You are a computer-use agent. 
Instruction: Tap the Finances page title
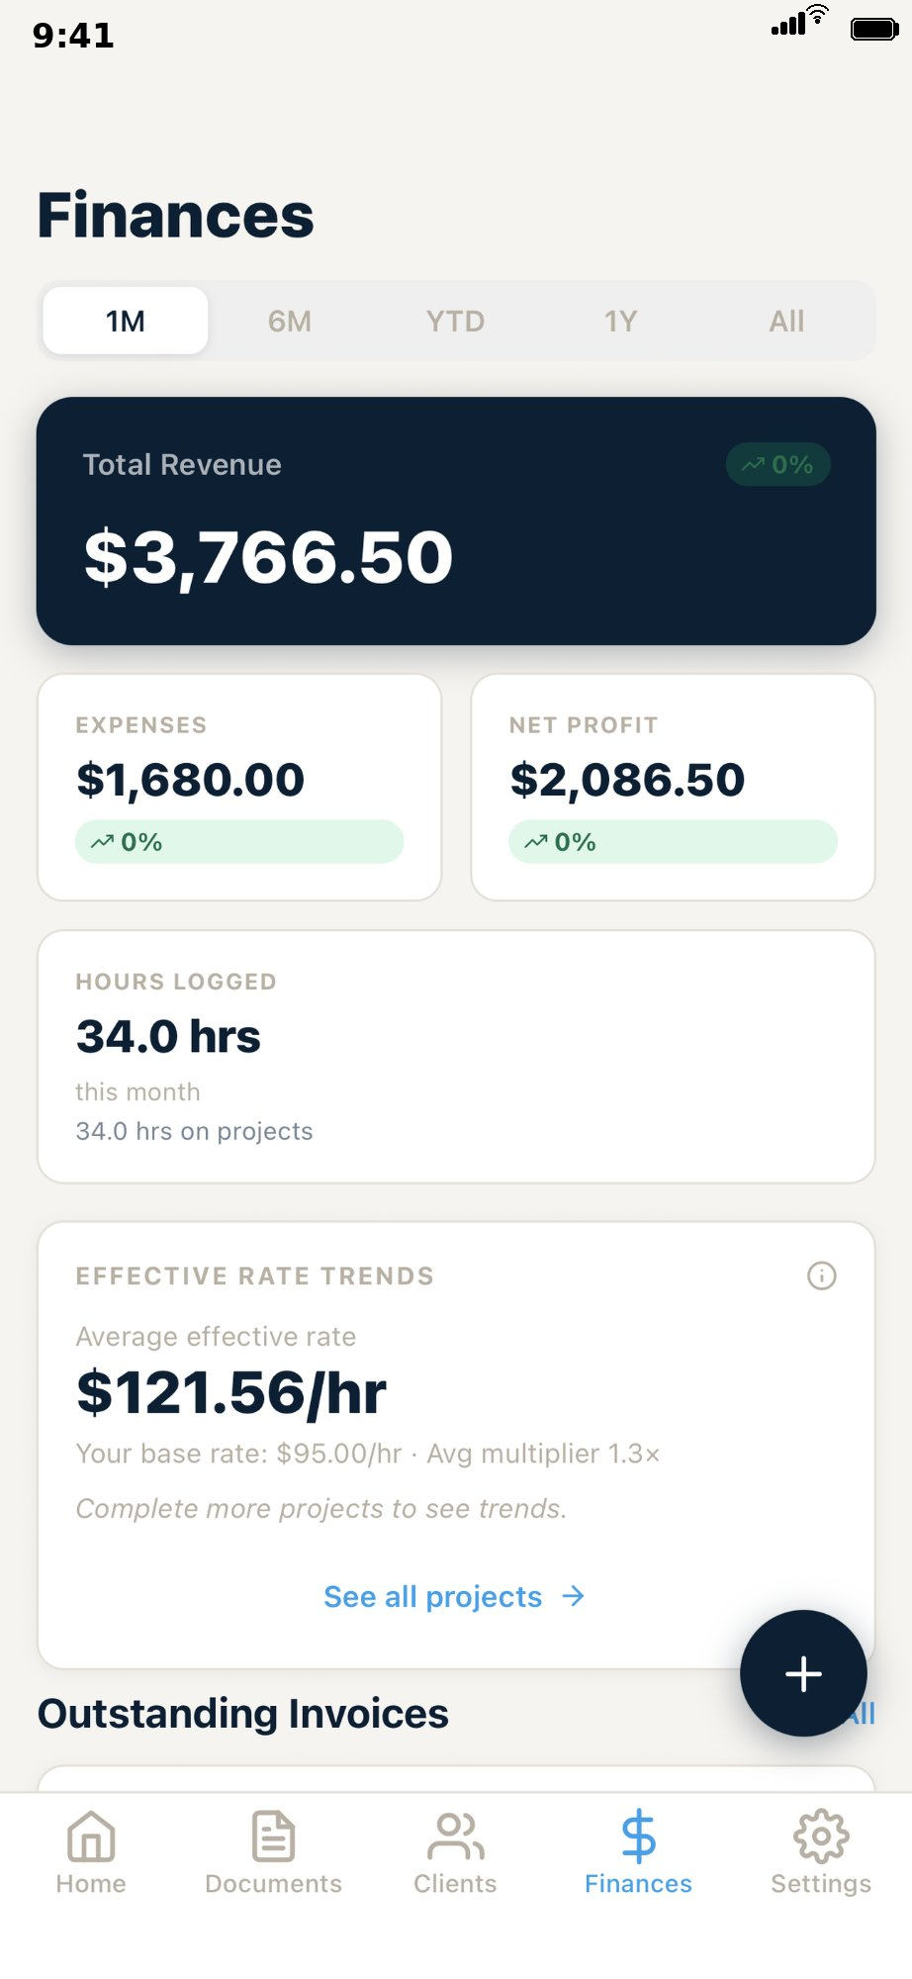[x=174, y=214]
